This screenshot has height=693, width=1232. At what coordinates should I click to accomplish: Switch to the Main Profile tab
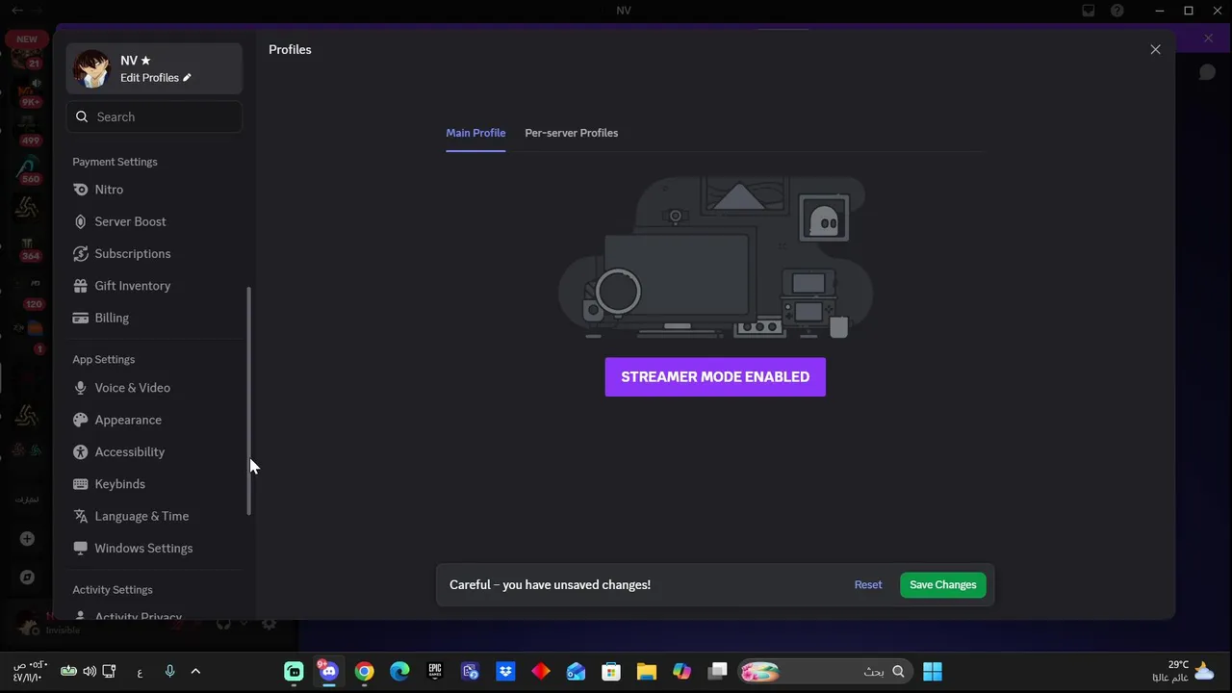(x=475, y=133)
